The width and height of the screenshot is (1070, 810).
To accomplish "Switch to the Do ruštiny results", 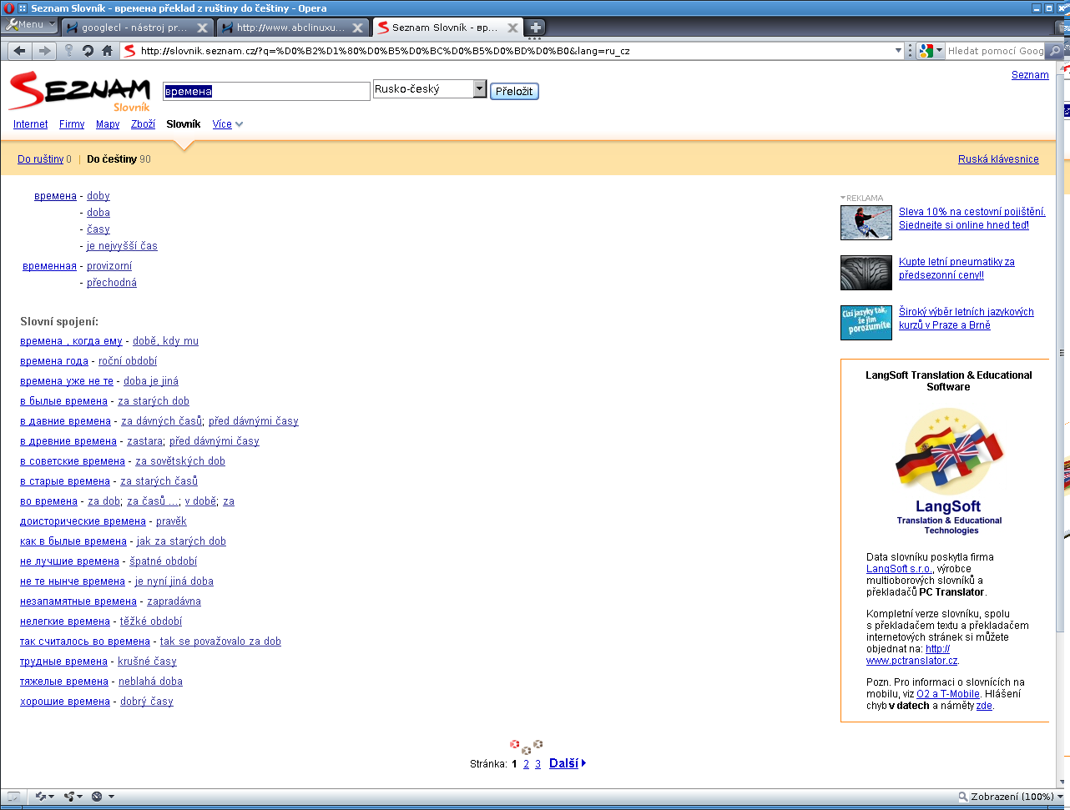I will 41,159.
